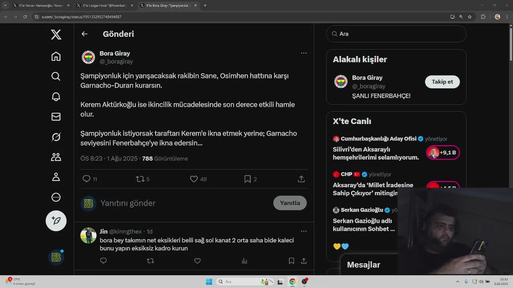This screenshot has width=513, height=288.
Task: Like the main post with 48 likes
Action: (x=194, y=179)
